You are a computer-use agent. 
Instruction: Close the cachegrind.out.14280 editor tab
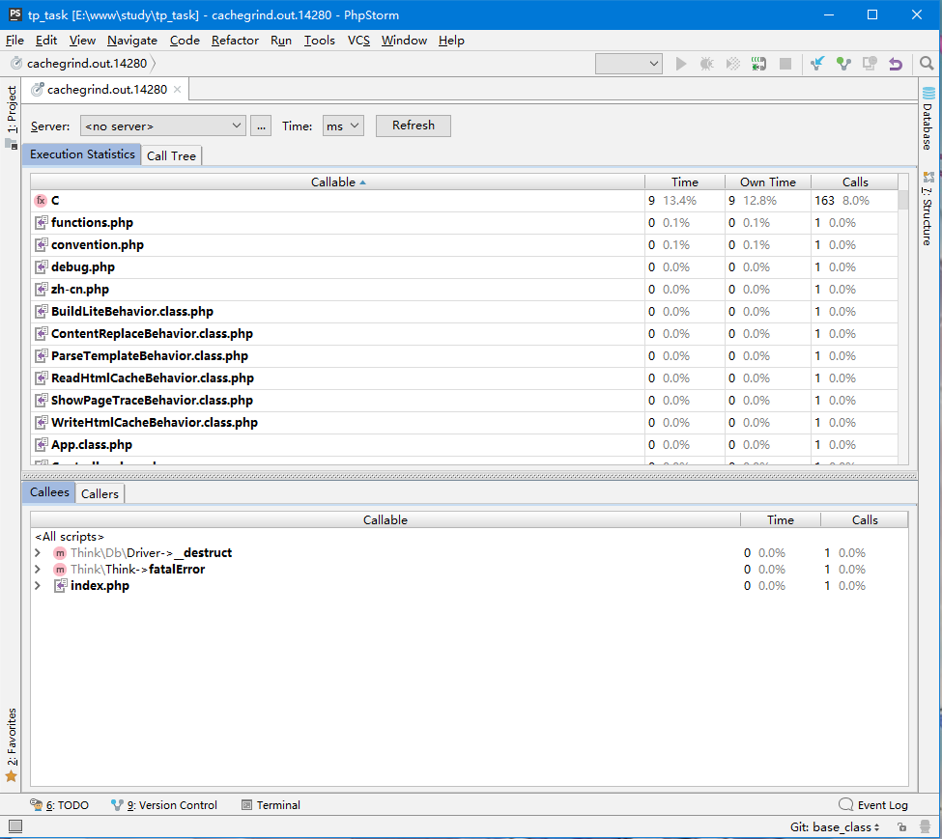click(177, 90)
